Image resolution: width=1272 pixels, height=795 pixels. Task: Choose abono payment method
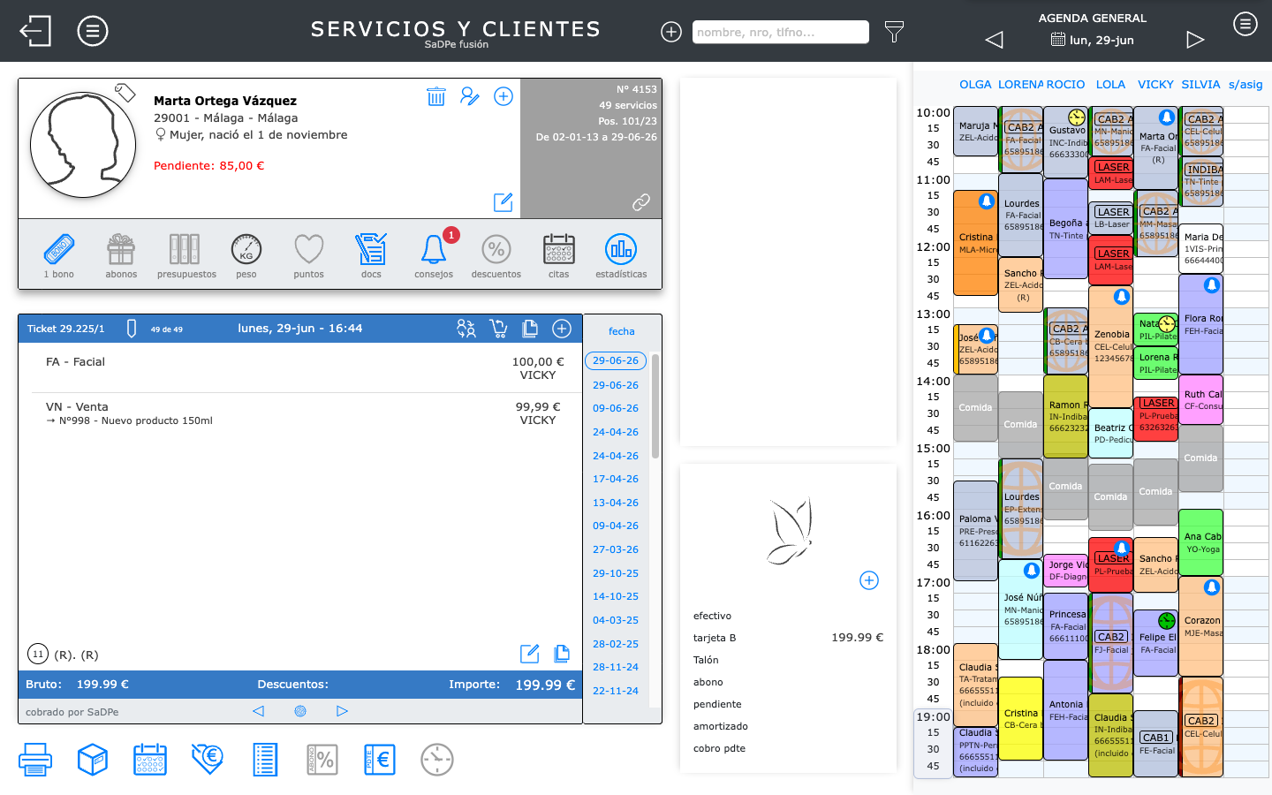(x=708, y=682)
